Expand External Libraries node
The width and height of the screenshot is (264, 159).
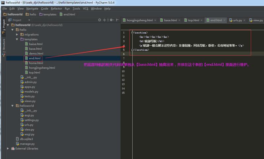(x=8, y=148)
